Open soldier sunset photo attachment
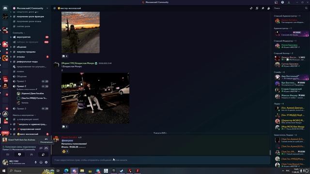 point(80,32)
